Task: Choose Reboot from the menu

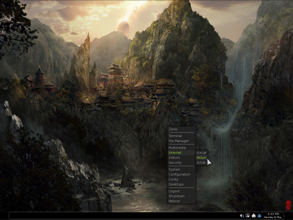Action: (181, 201)
